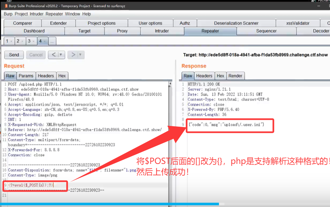The height and width of the screenshot is (207, 330).
Task: Switch to the Decoder tab
Action: [314, 31]
